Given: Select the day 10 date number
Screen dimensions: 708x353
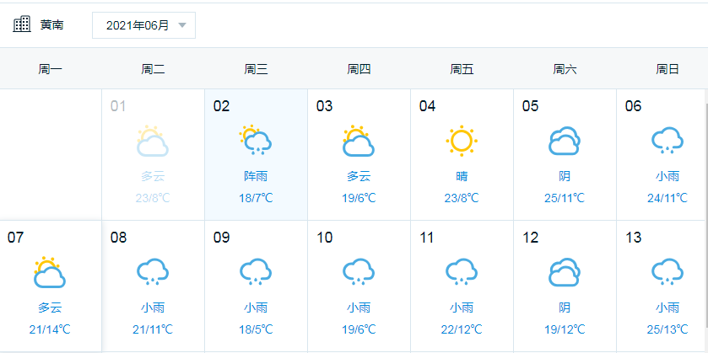Looking at the screenshot, I should coord(324,237).
